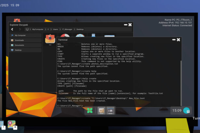The height and width of the screenshot is (133, 200).
Task: Click MyComputer in the breadcrumb path
Action: 37,29
